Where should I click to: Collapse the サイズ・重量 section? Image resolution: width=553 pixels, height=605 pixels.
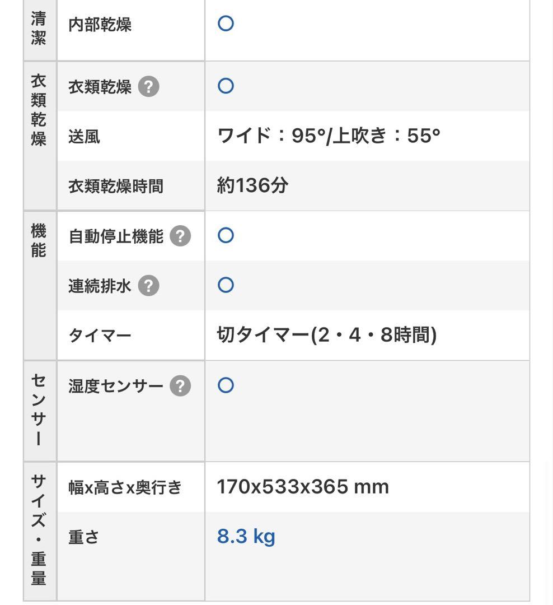(x=39, y=532)
